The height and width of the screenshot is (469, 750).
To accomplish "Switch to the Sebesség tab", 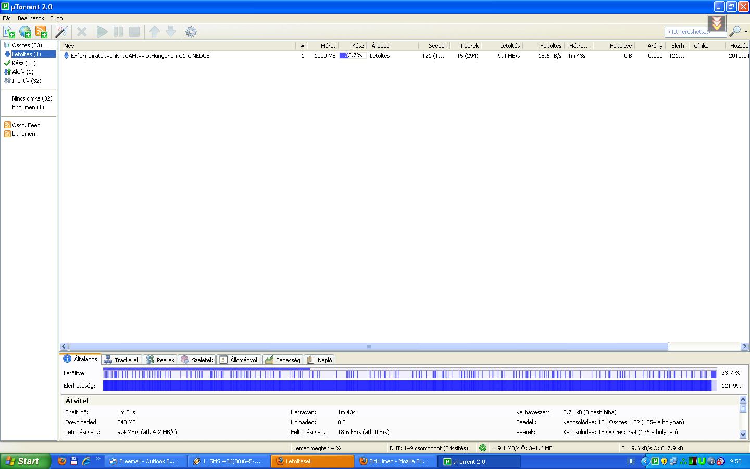I will pos(283,360).
